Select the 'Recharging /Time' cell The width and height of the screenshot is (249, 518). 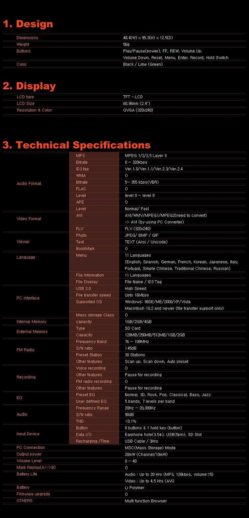click(x=94, y=441)
